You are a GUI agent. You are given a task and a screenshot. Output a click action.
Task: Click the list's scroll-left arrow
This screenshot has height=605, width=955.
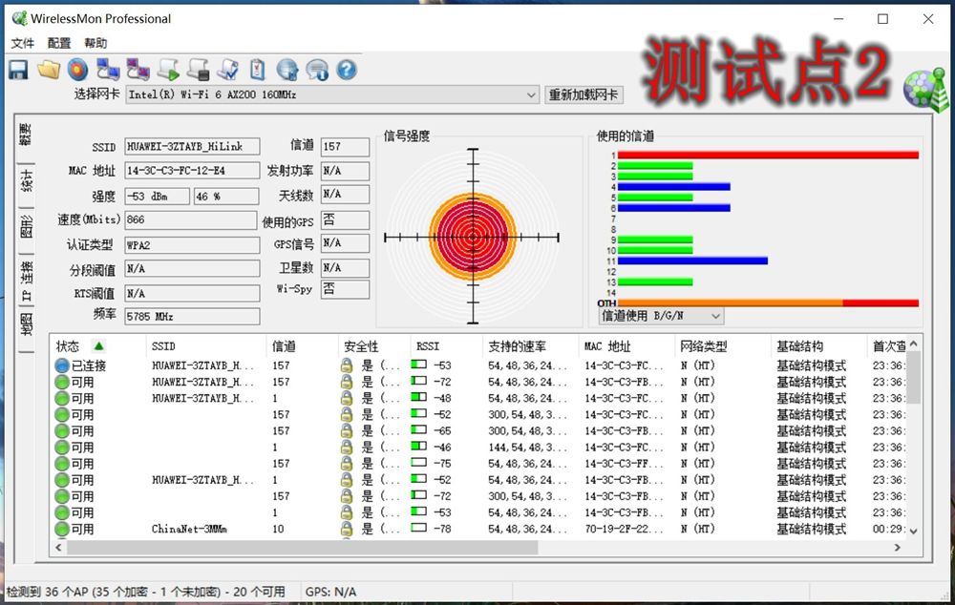click(58, 548)
